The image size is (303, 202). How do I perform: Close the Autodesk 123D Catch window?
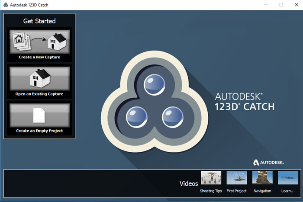click(297, 5)
